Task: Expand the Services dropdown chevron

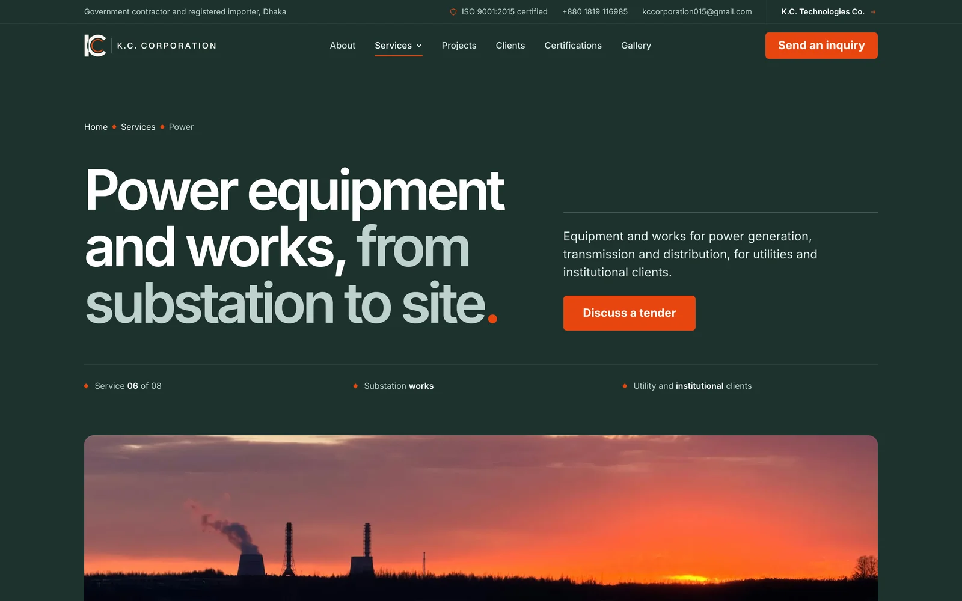Action: (x=419, y=46)
